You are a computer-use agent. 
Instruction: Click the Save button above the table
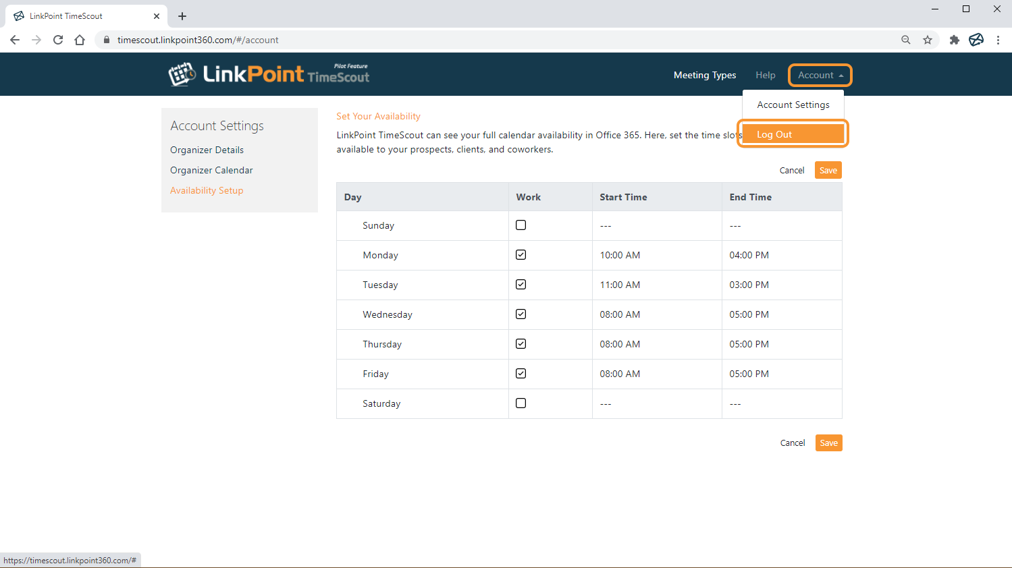click(x=828, y=170)
